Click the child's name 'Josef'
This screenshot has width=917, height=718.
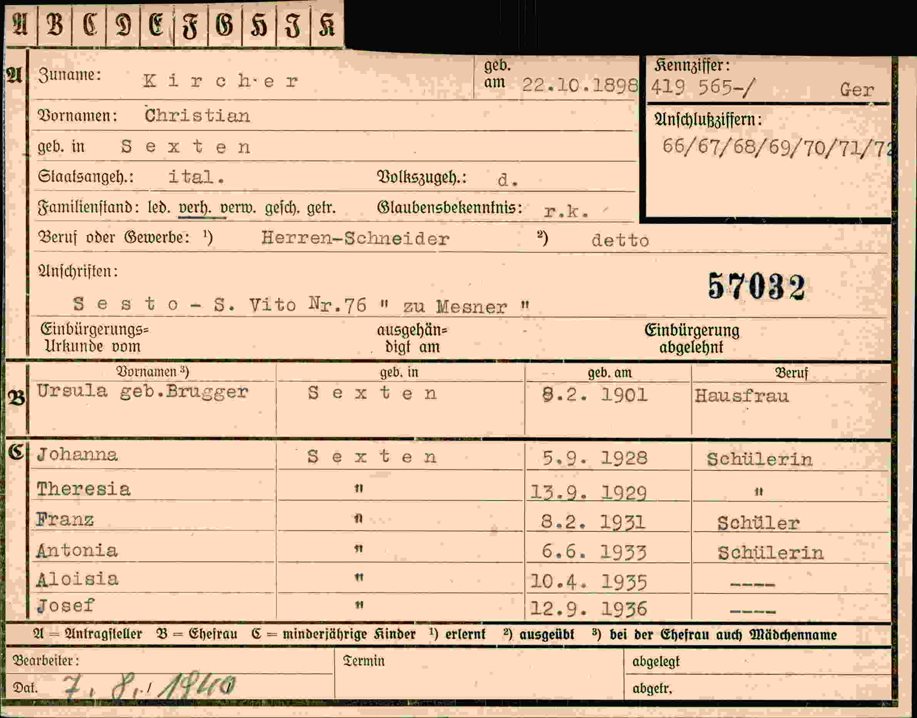coord(65,606)
